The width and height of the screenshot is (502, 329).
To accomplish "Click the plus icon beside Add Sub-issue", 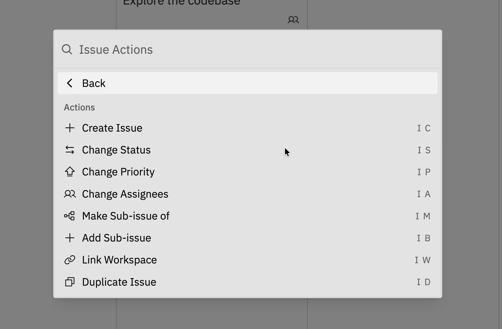I will pyautogui.click(x=70, y=238).
